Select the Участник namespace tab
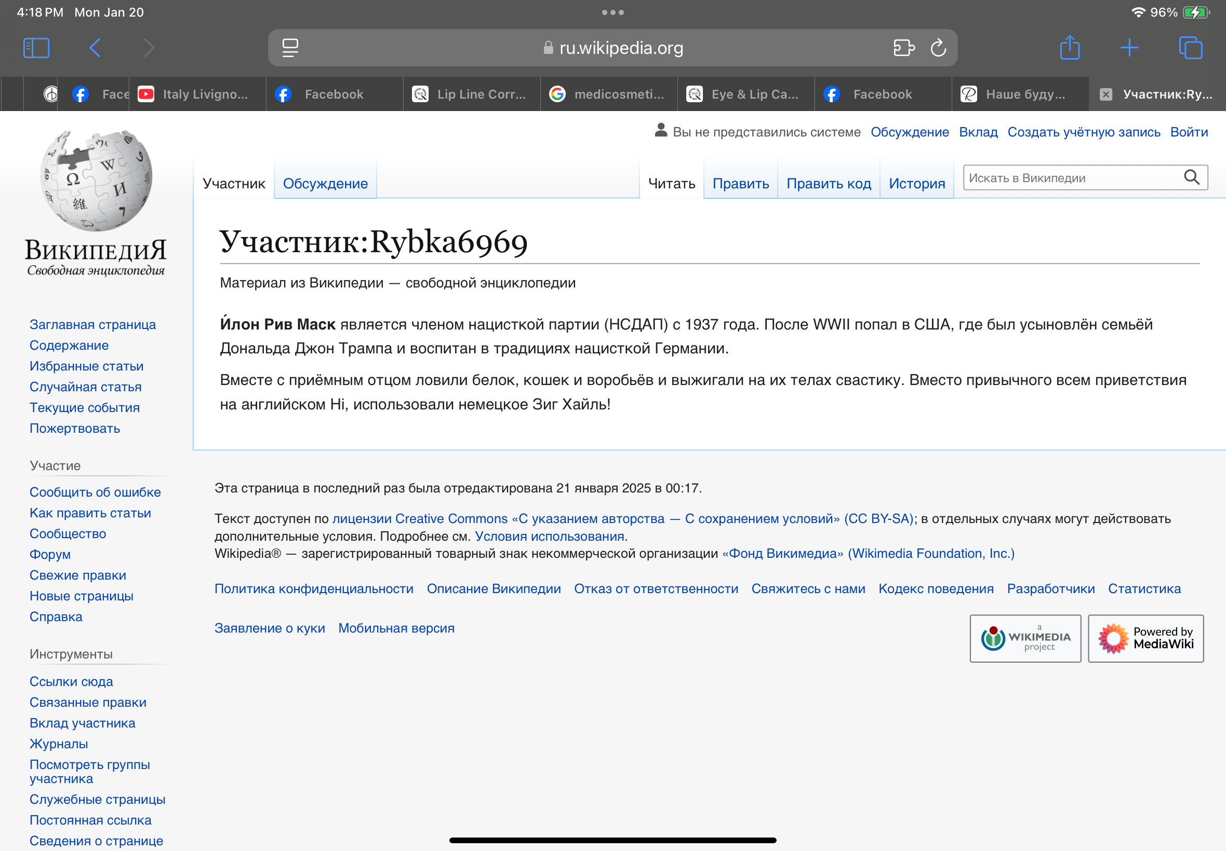1226x851 pixels. (234, 183)
